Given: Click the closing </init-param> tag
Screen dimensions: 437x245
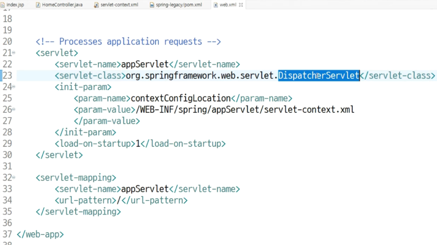Looking at the screenshot, I should click(x=85, y=132).
